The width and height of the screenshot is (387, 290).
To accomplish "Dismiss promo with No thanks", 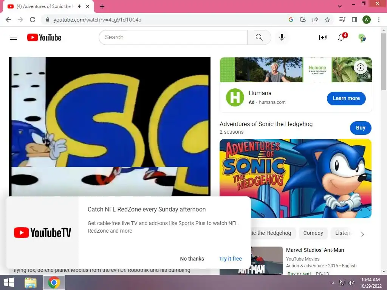I will click(192, 258).
